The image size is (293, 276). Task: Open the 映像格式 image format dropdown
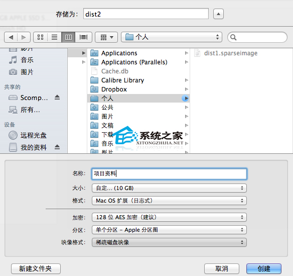169,242
